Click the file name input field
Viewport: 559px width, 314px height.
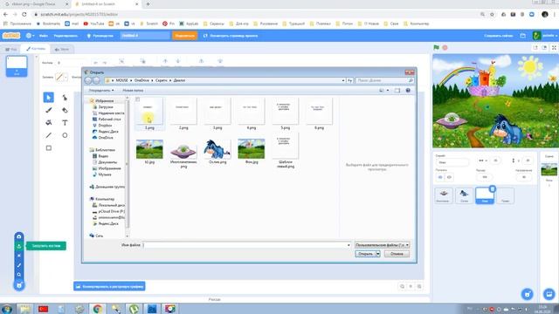(x=246, y=245)
